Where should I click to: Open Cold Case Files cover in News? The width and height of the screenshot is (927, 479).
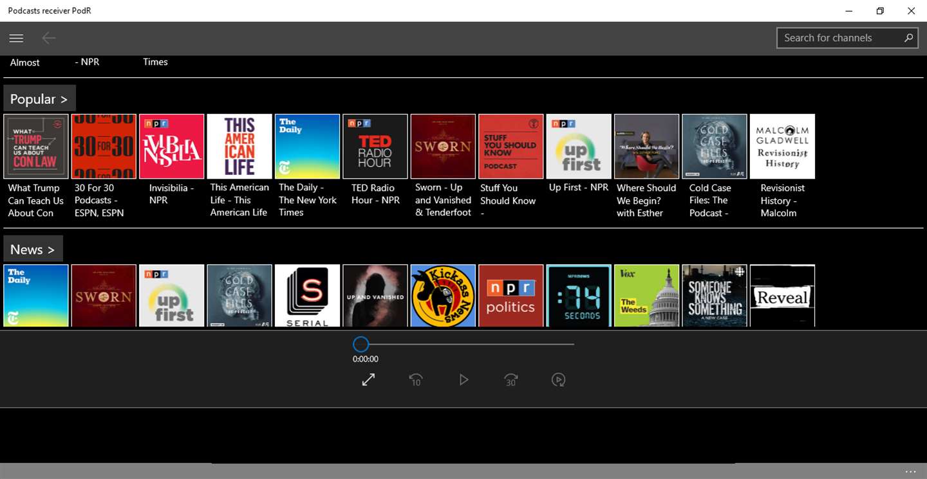click(239, 296)
